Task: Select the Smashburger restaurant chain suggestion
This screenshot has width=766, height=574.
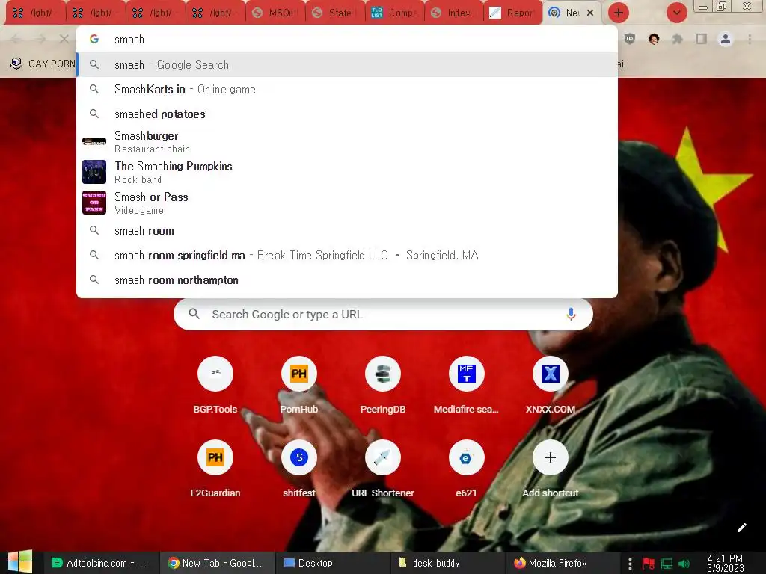Action: tap(347, 141)
